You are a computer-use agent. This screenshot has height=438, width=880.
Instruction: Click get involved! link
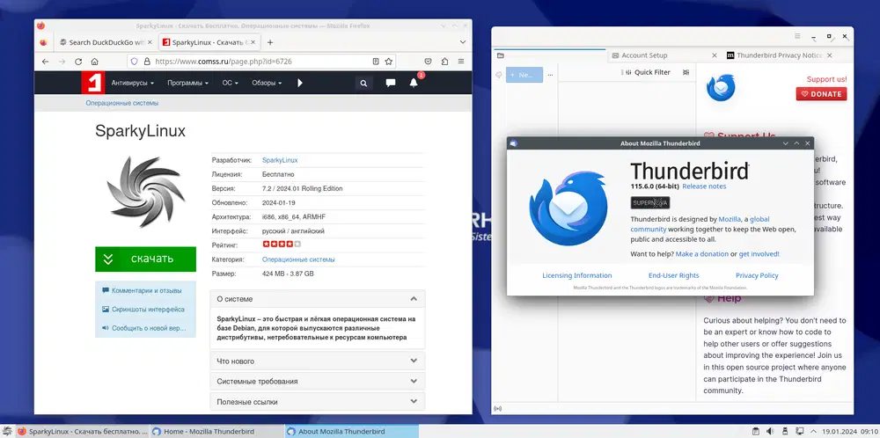tap(759, 254)
